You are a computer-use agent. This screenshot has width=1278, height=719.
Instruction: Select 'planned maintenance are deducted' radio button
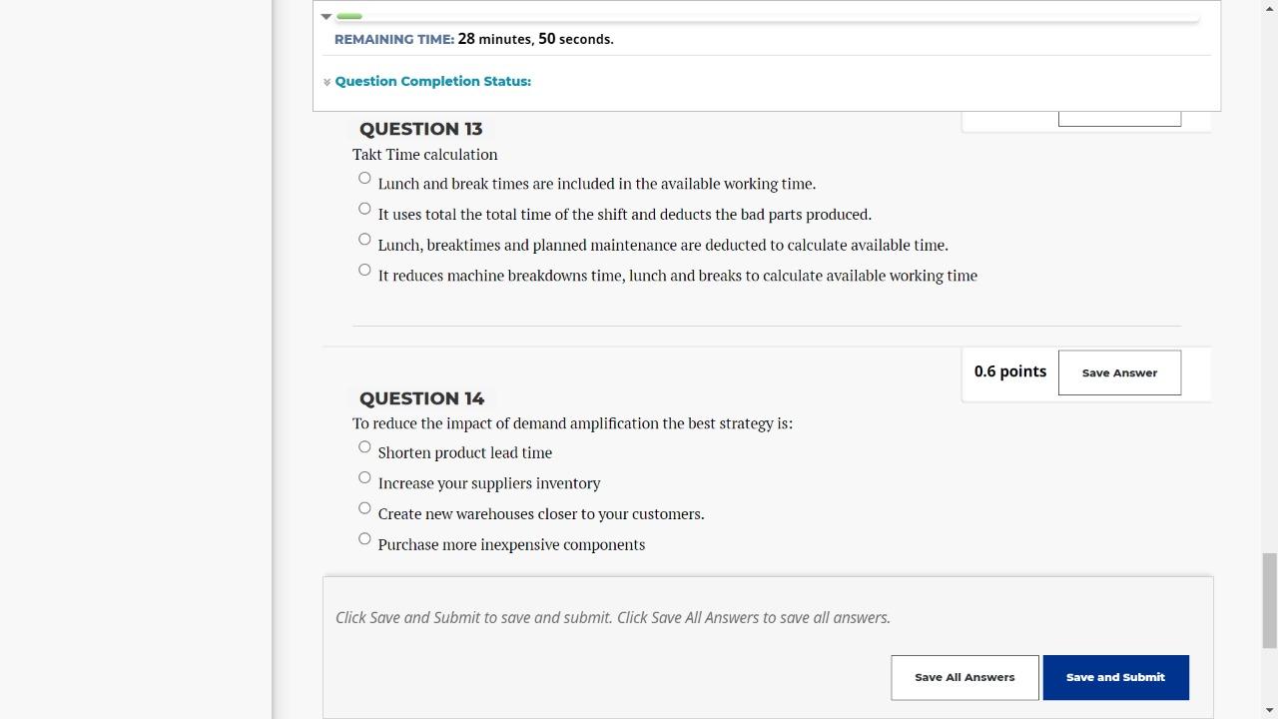[x=364, y=240]
